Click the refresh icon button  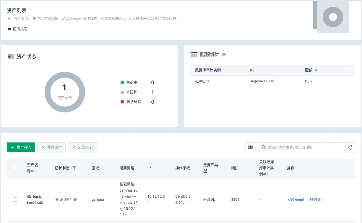(x=350, y=147)
